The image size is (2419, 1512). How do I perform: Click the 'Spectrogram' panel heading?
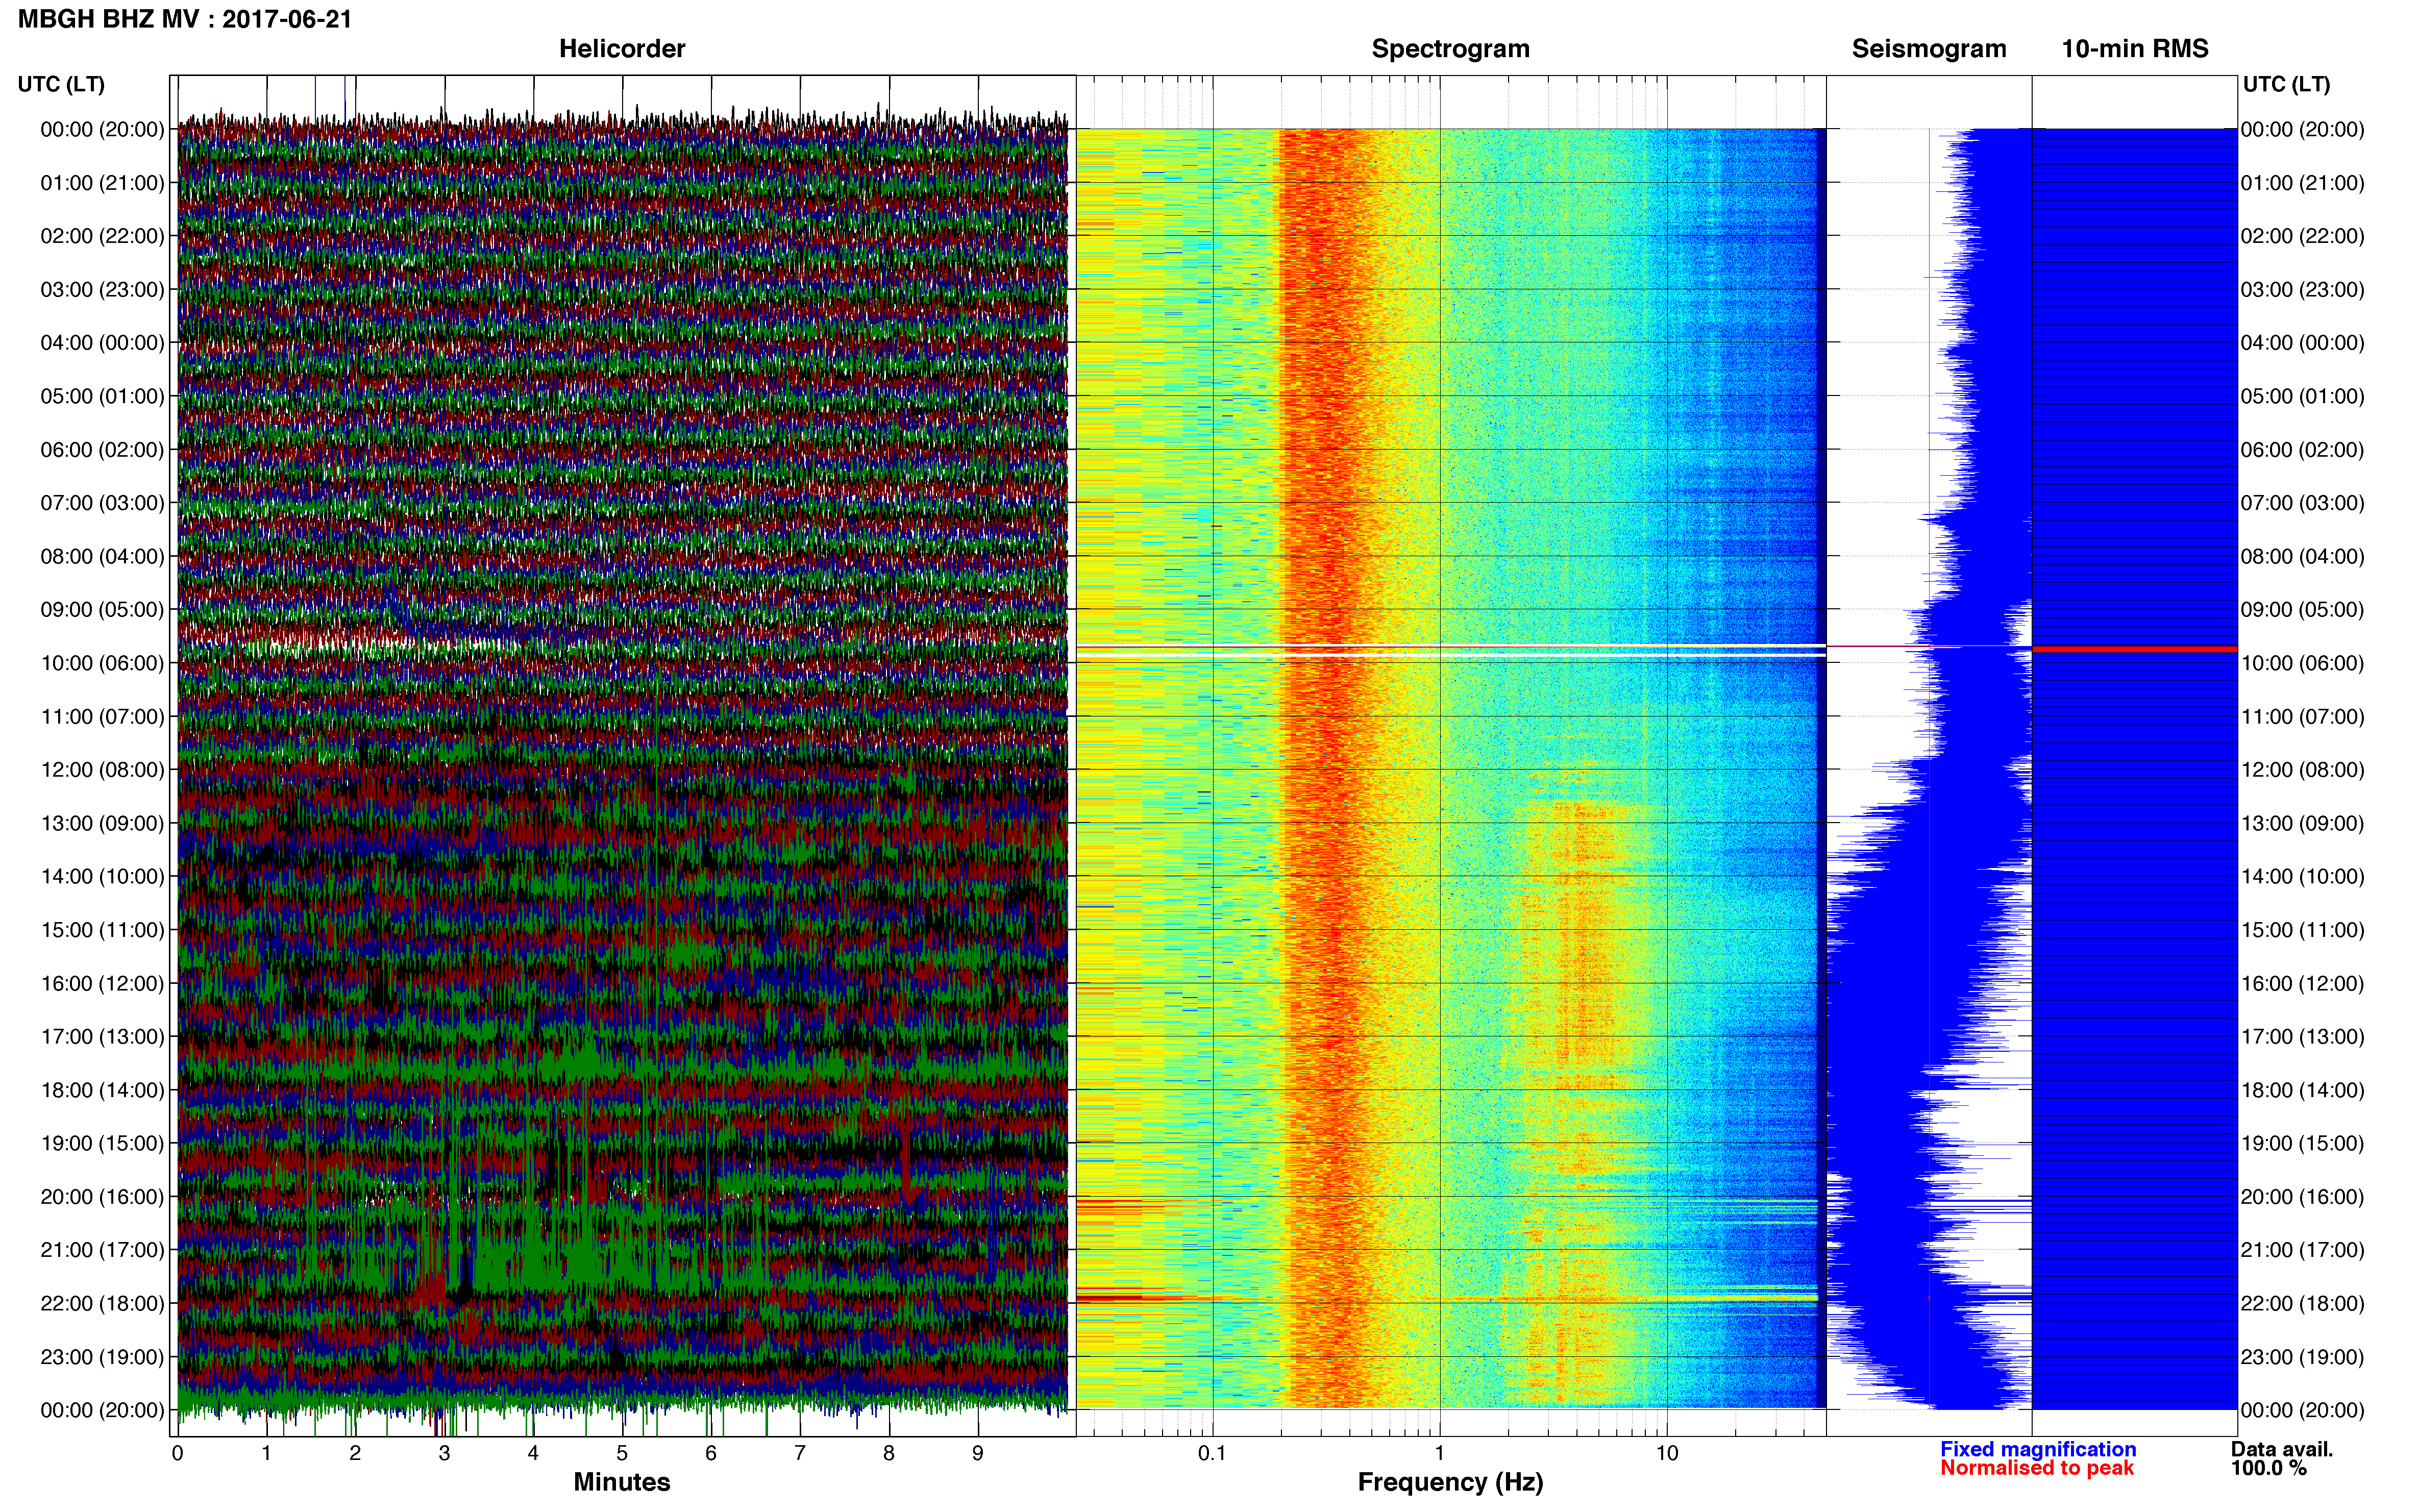[x=1450, y=49]
